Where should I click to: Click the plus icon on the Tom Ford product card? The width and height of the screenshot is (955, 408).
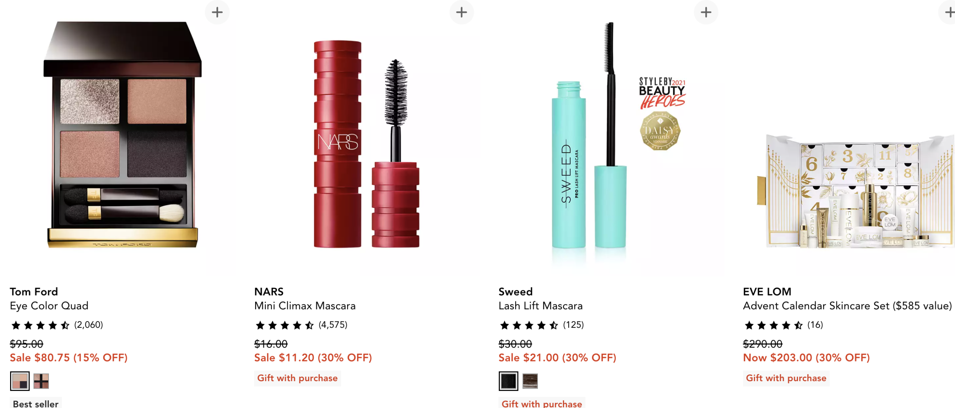pyautogui.click(x=217, y=12)
